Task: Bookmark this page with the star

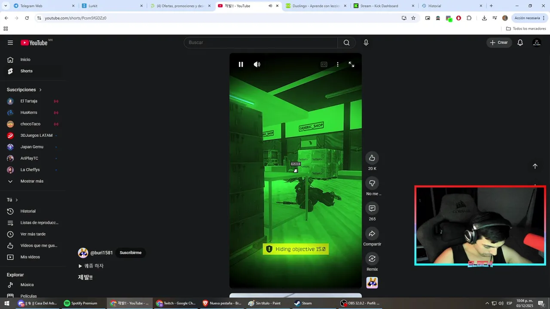Action: tap(413, 18)
